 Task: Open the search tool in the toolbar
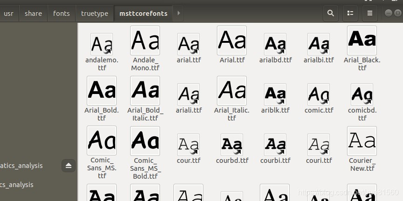click(331, 13)
